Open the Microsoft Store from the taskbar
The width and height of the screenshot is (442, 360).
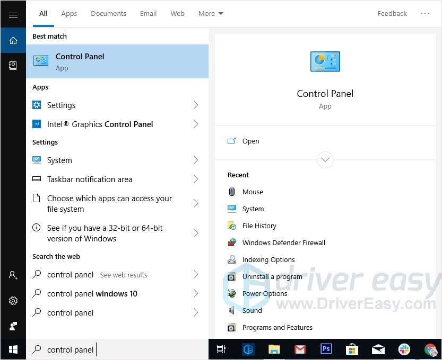pos(352,349)
